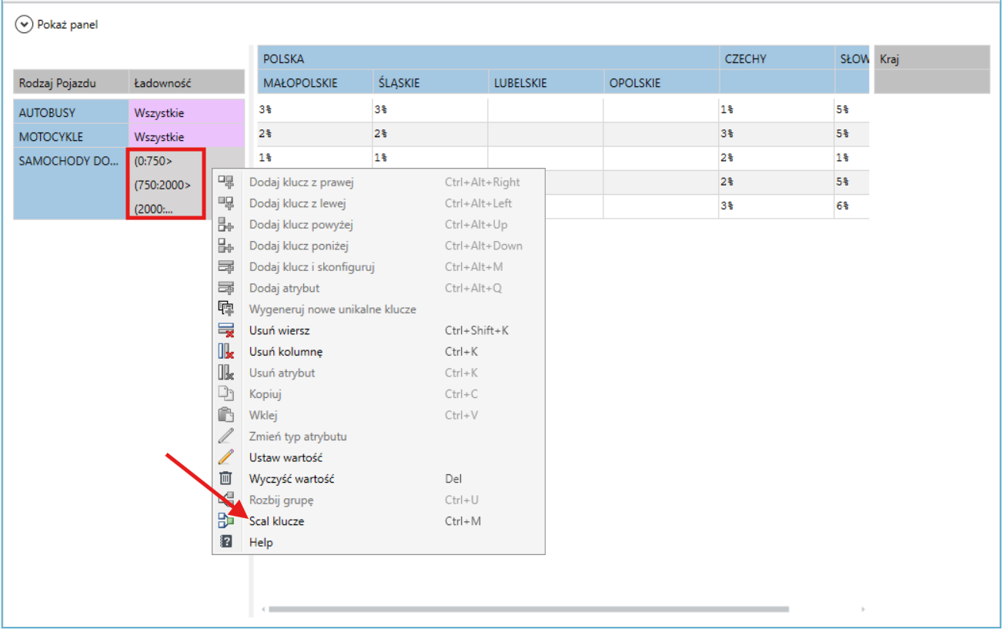Screen dimensions: 1002x629
Task: Click the add key on right icon
Action: point(225,182)
